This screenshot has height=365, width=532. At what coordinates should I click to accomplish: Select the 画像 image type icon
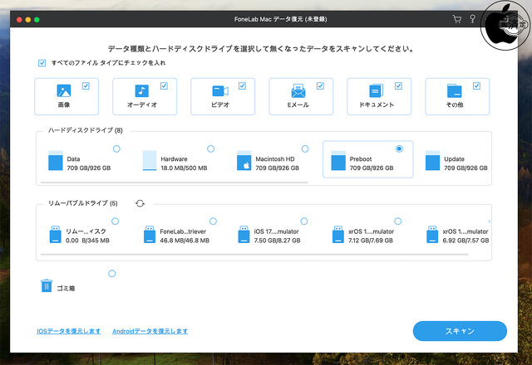click(x=64, y=90)
